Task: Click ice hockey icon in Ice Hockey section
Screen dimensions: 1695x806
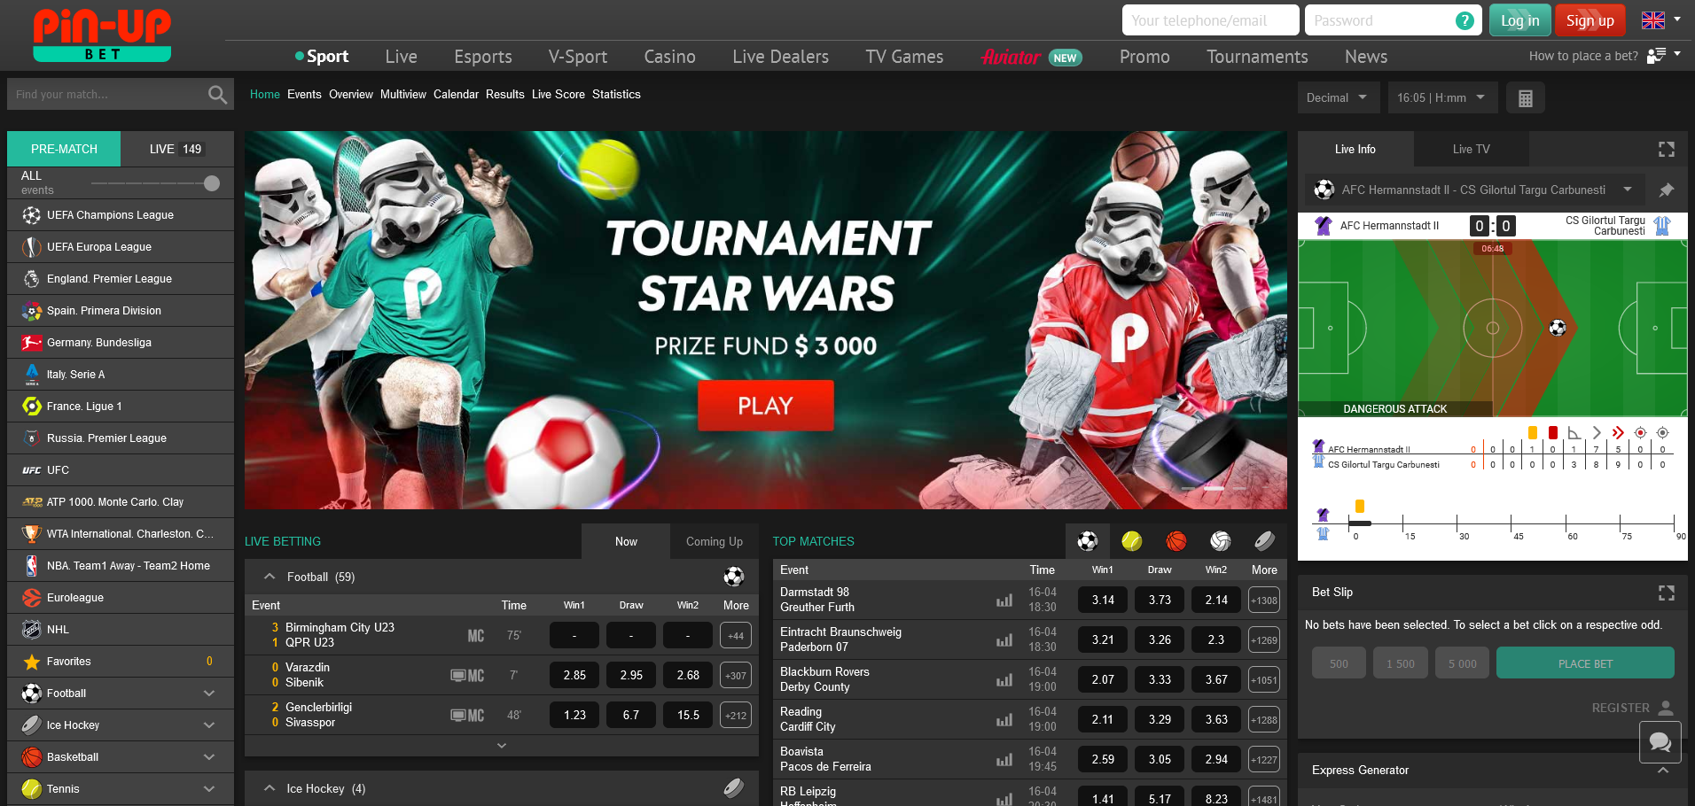Action: 734,787
